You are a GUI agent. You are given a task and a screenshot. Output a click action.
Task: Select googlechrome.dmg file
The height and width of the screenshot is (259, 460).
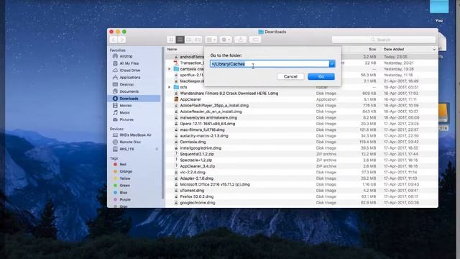click(x=302, y=203)
